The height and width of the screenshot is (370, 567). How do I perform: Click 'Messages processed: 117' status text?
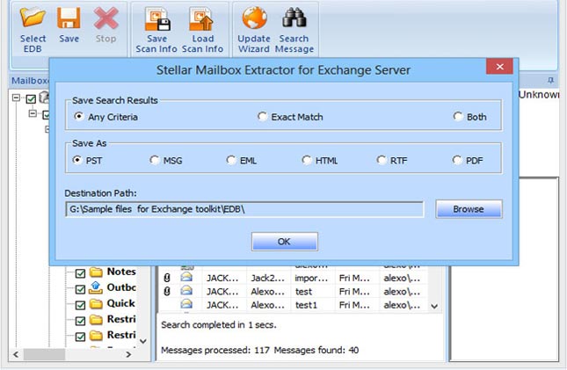[x=215, y=350]
